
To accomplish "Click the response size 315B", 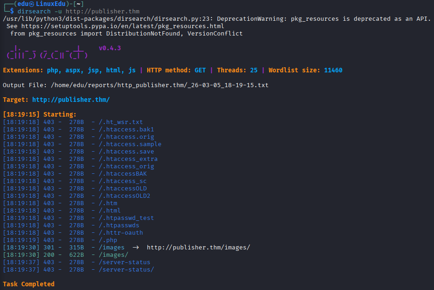I will pyautogui.click(x=76, y=248).
